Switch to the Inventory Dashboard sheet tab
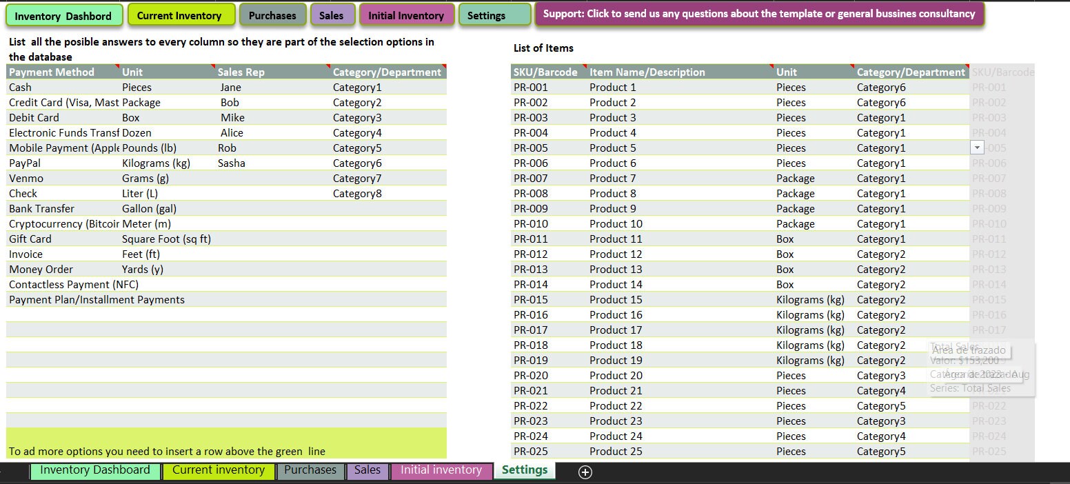This screenshot has height=484, width=1070. point(95,470)
